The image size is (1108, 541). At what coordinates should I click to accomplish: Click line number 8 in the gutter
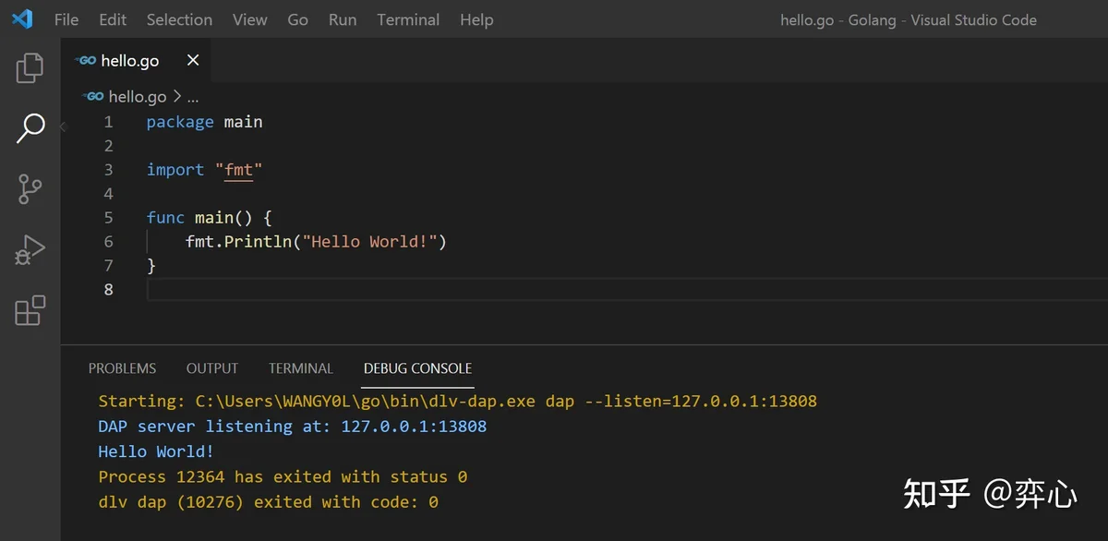[109, 290]
